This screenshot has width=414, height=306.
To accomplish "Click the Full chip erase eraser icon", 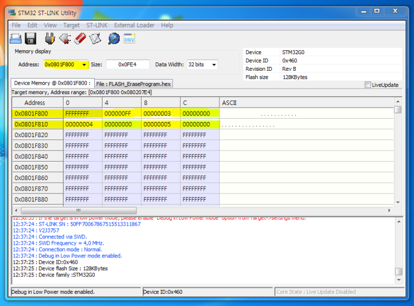I will tap(79, 38).
